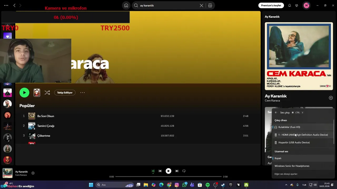337x189 pixels.
Task: Open Steam from the taskbar
Action: point(223,185)
